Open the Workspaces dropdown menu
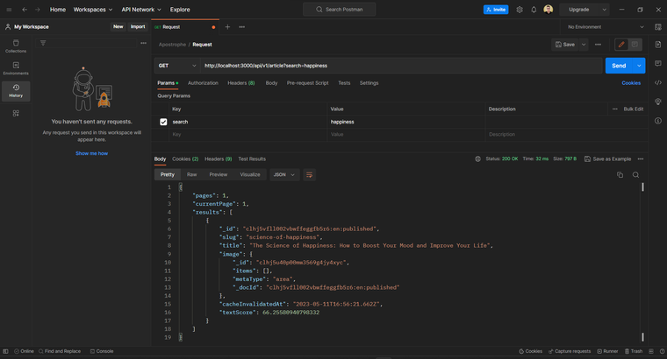This screenshot has height=359, width=667. point(93,10)
